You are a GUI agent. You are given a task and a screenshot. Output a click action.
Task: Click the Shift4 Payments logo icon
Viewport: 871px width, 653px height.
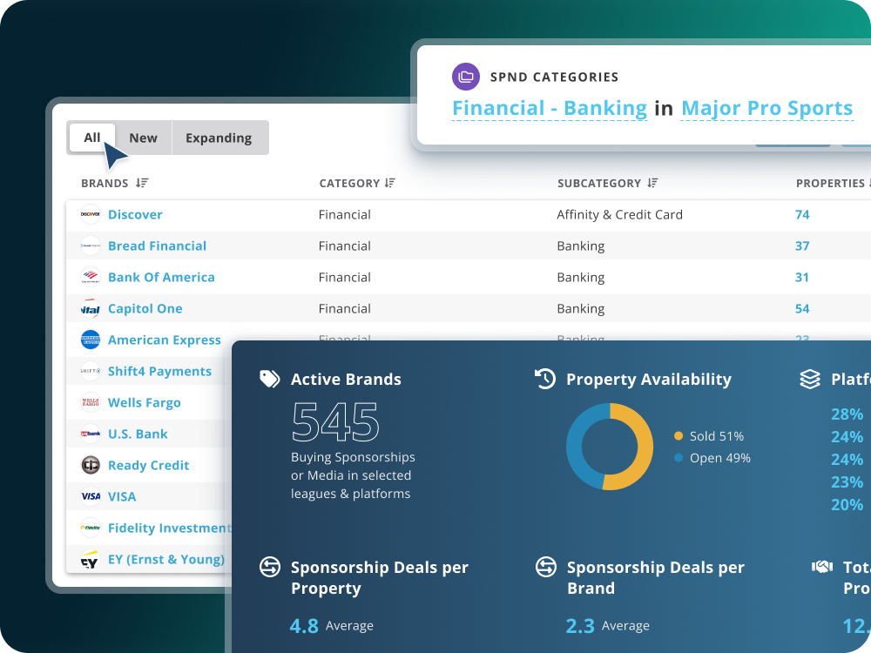[91, 371]
